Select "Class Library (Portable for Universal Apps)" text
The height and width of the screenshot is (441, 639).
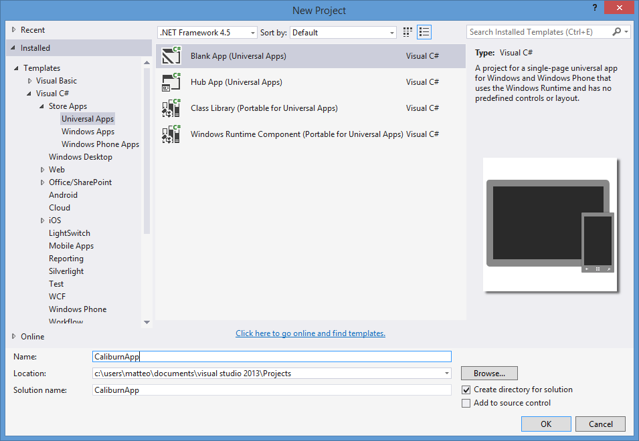pos(264,108)
